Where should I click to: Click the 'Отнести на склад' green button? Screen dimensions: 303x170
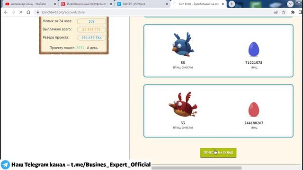(218, 153)
